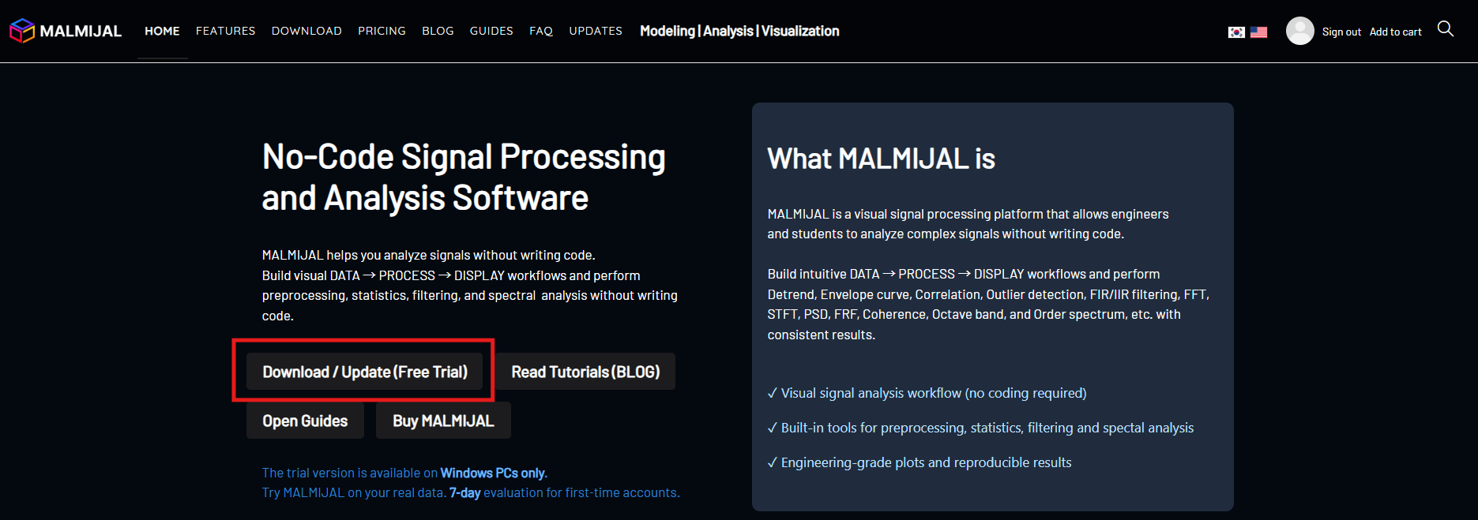1478x520 pixels.
Task: Click Visual signal analysis workflow checklist line
Action: [927, 393]
